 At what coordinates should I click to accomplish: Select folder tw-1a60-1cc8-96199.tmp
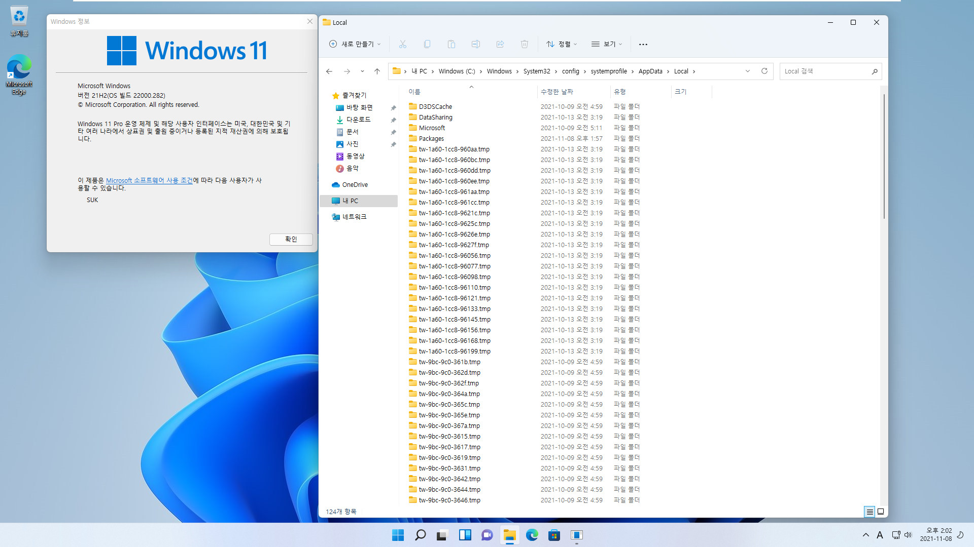coord(455,351)
